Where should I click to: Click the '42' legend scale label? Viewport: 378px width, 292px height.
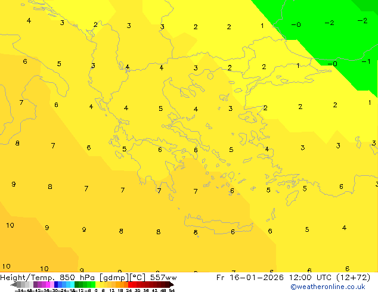tap(155, 290)
